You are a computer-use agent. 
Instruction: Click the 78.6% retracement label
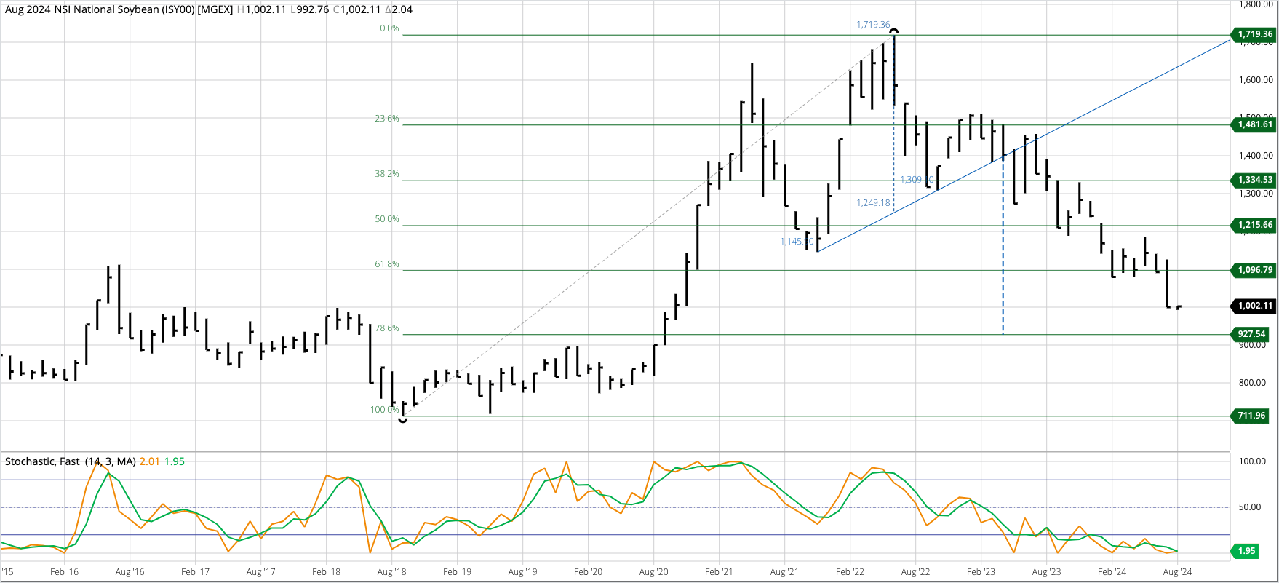tap(387, 328)
